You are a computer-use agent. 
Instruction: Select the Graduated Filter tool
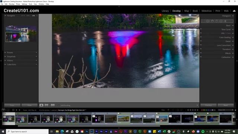click(217, 21)
